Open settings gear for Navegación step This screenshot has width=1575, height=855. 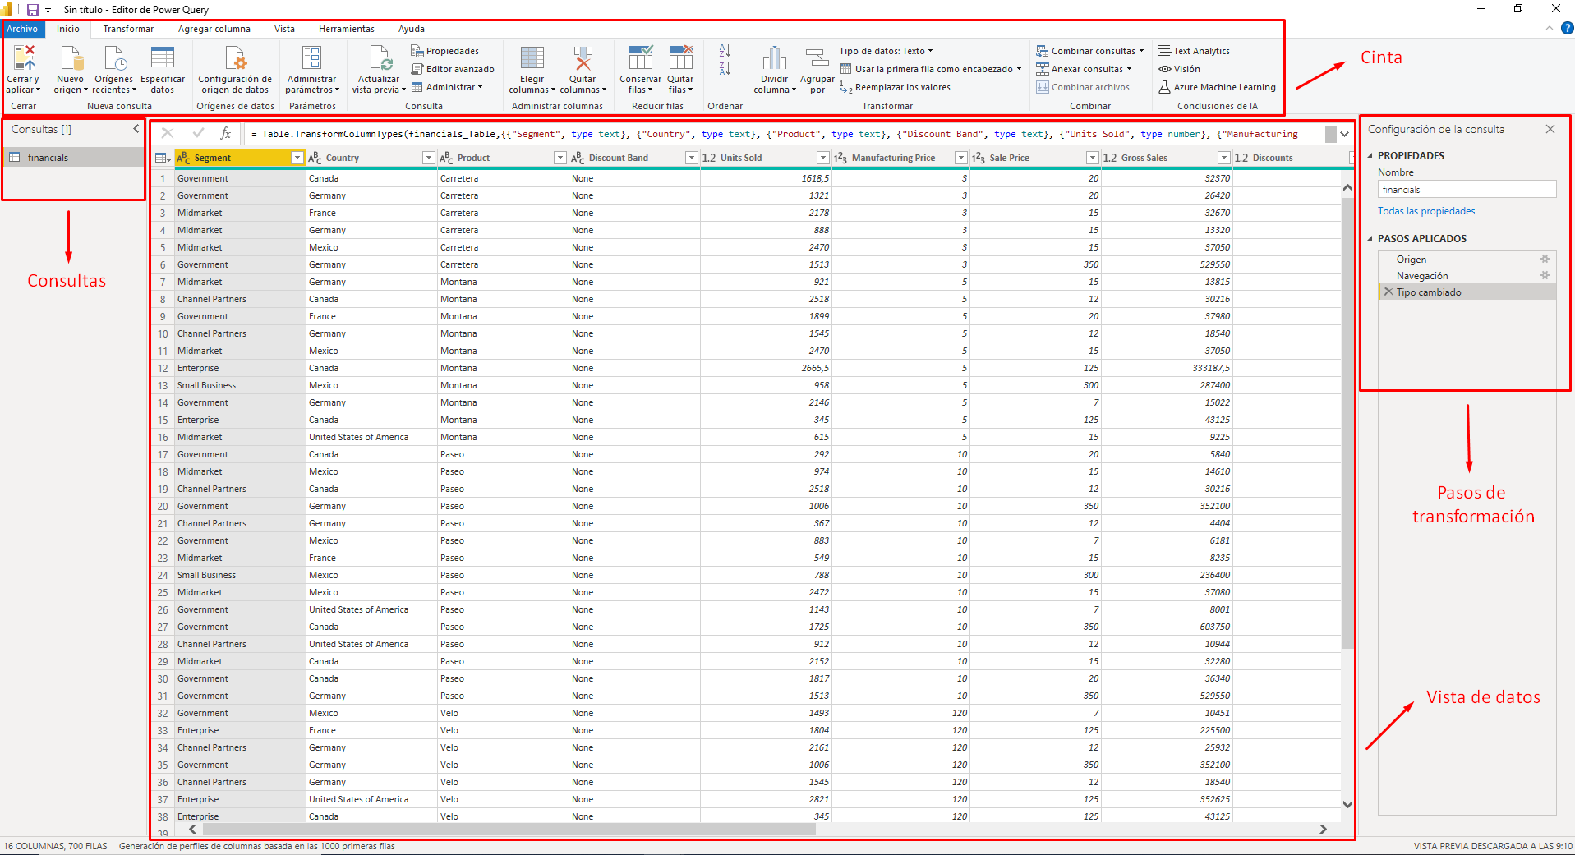(1545, 276)
